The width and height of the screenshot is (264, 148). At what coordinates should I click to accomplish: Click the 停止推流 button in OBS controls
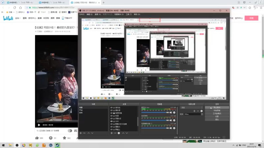(x=217, y=108)
